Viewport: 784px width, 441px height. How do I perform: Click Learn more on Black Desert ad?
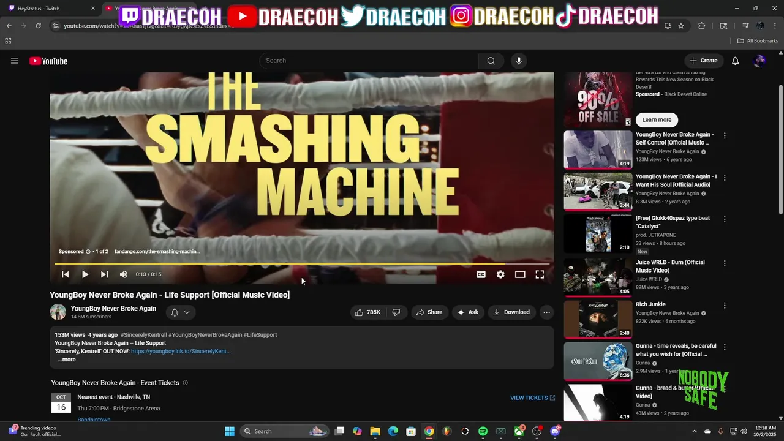(657, 120)
